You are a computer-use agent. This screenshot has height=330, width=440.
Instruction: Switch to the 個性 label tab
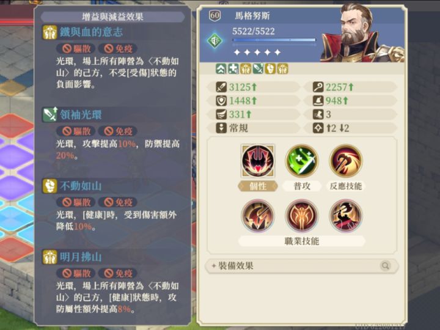(x=258, y=186)
